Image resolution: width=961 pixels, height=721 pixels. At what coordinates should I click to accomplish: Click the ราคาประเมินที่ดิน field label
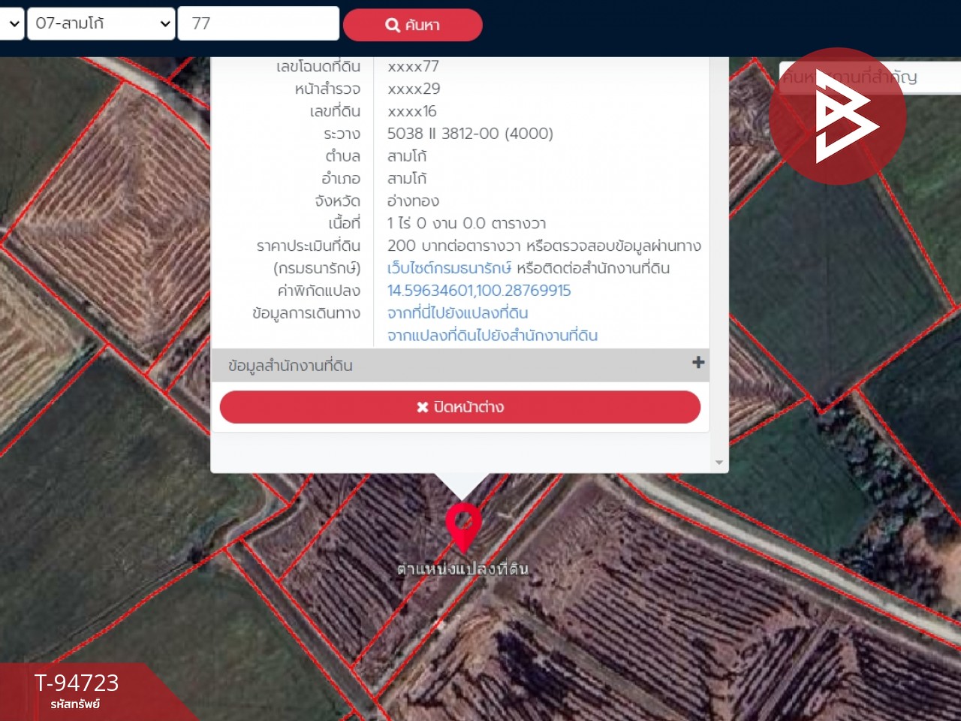[x=309, y=246]
